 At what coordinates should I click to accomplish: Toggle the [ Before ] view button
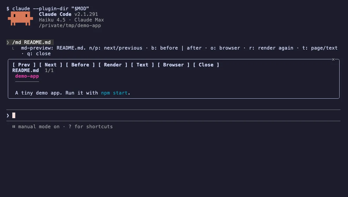coord(80,65)
